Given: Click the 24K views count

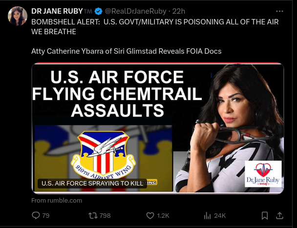Looking at the screenshot, I should [220, 215].
